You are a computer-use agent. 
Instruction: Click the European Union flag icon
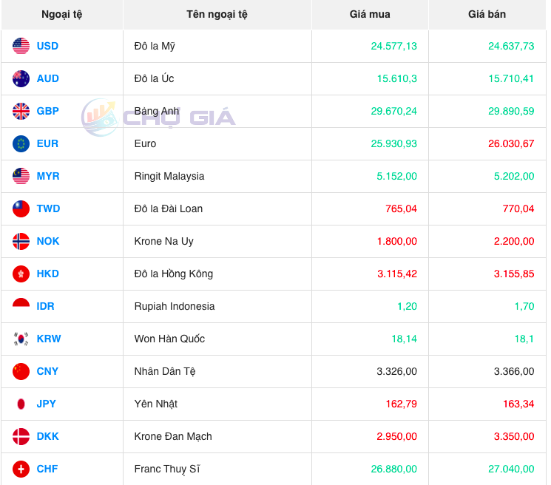point(21,143)
